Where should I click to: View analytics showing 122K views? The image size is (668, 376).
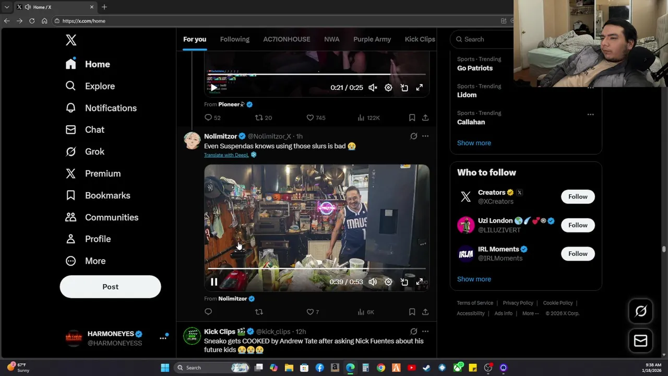[368, 118]
